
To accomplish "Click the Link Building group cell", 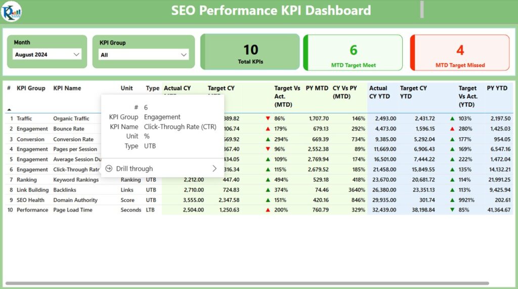I will click(33, 190).
